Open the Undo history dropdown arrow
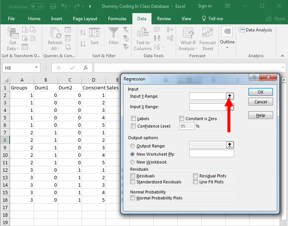This screenshot has height=226, width=288. pyautogui.click(x=70, y=6)
